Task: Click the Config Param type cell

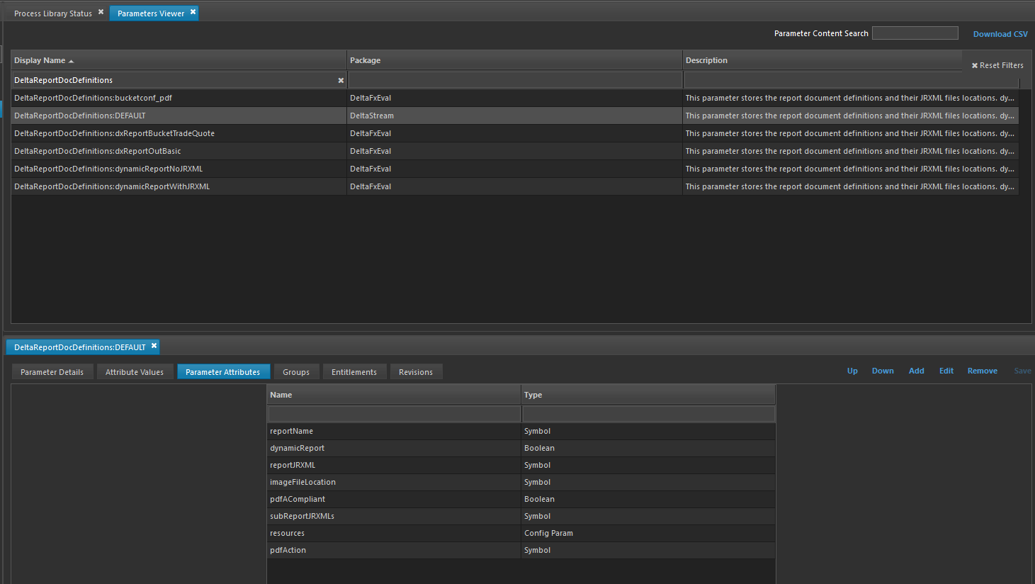Action: (648, 533)
